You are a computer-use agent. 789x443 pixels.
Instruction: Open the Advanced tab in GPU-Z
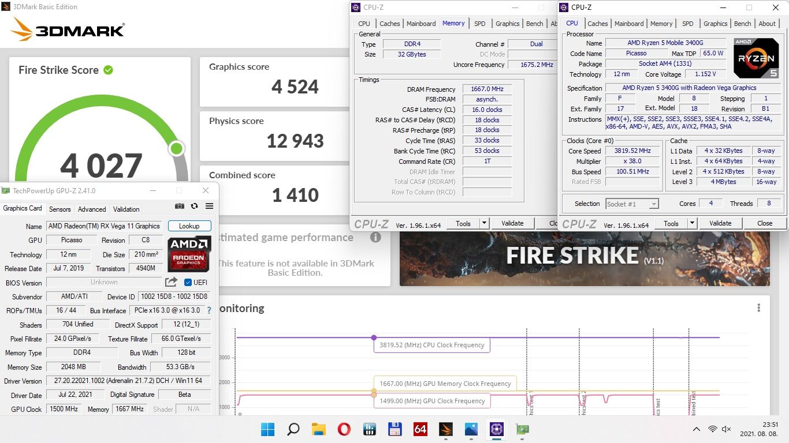(92, 209)
